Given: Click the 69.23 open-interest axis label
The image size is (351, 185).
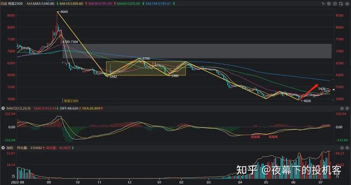Looking at the screenshot, I should 340,153.
